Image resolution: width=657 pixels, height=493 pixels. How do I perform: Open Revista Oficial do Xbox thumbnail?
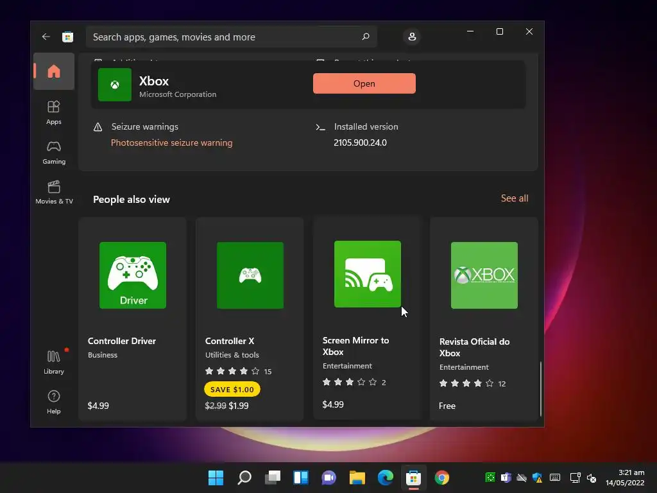[x=484, y=275]
